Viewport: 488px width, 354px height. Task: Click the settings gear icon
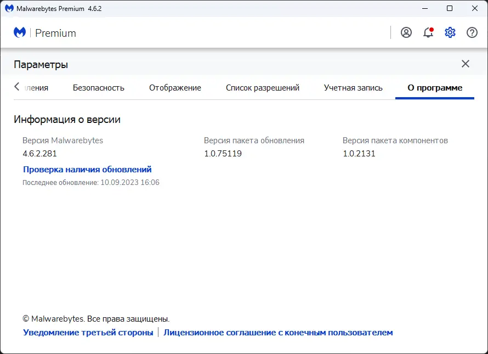click(450, 32)
